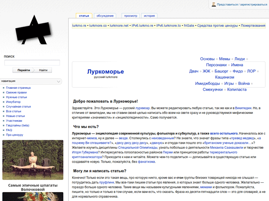Image resolution: width=269 pixels, height=201 pixels.
Task: Open the Люди portal link
Action: [239, 59]
